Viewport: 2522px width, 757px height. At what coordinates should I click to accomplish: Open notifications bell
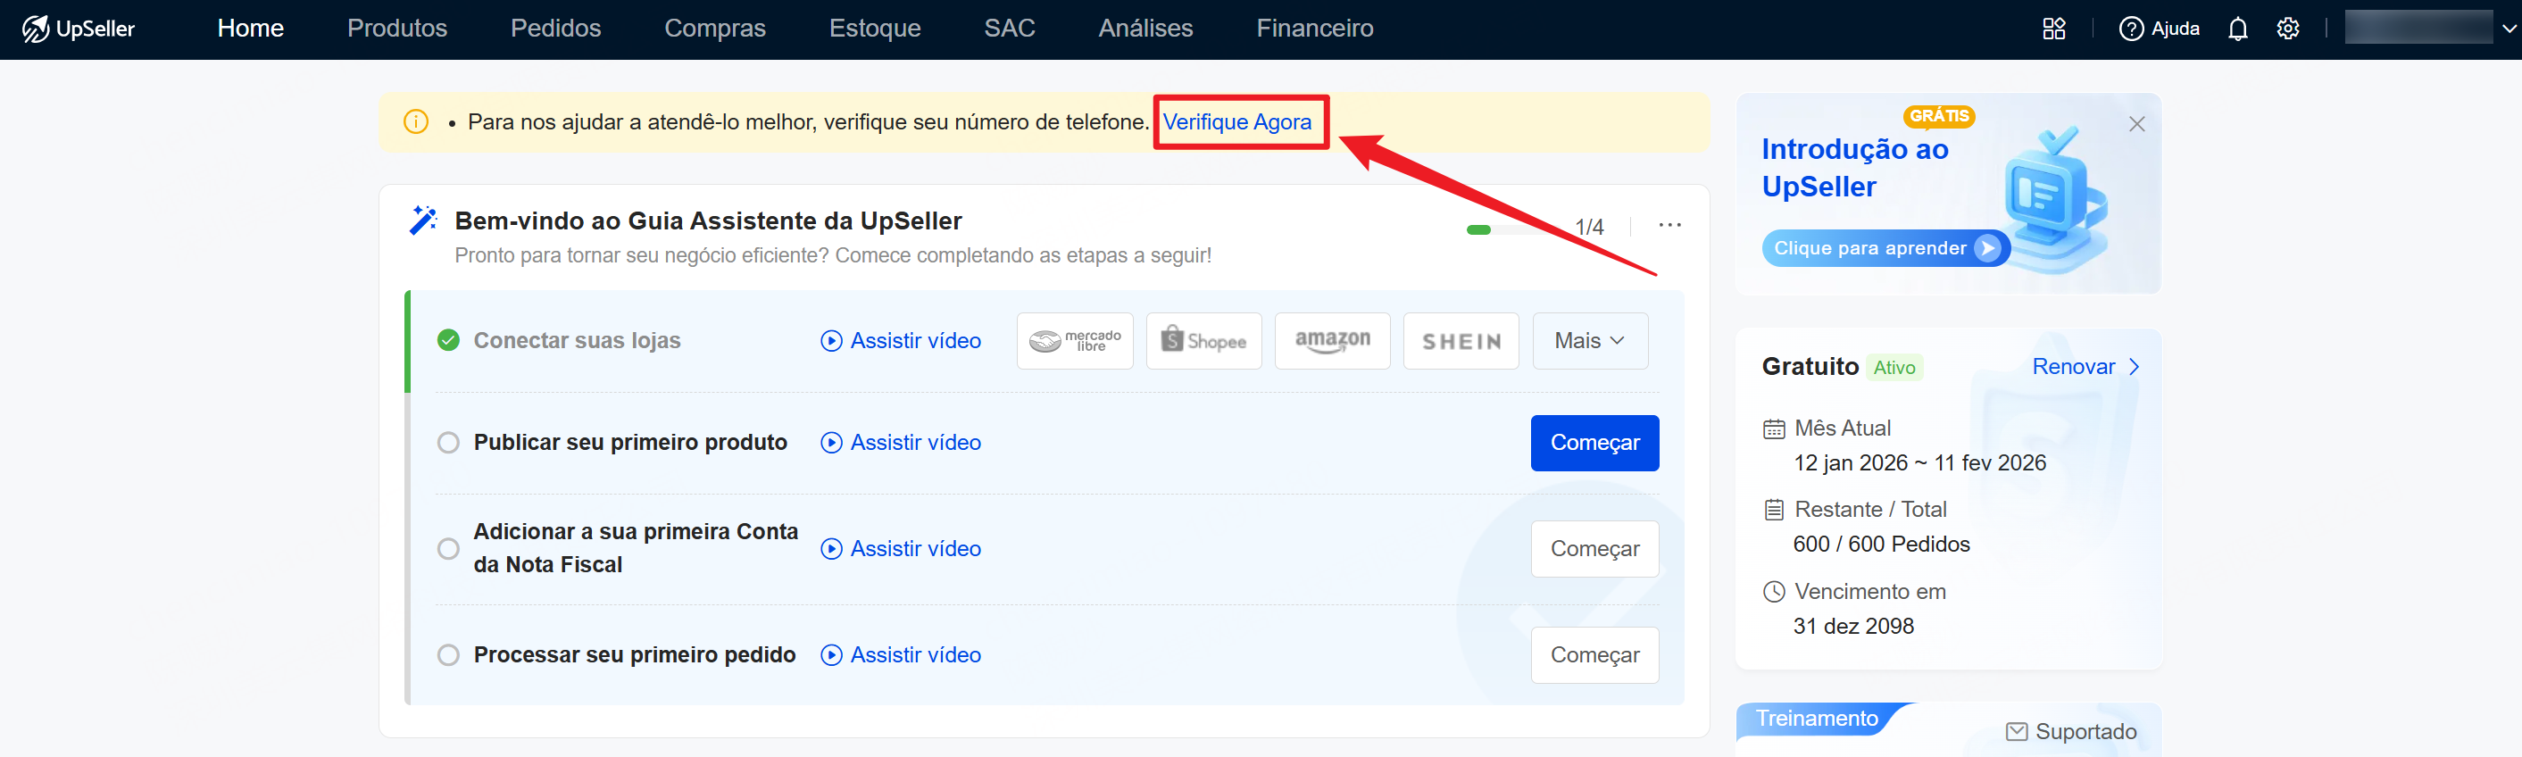pyautogui.click(x=2237, y=29)
